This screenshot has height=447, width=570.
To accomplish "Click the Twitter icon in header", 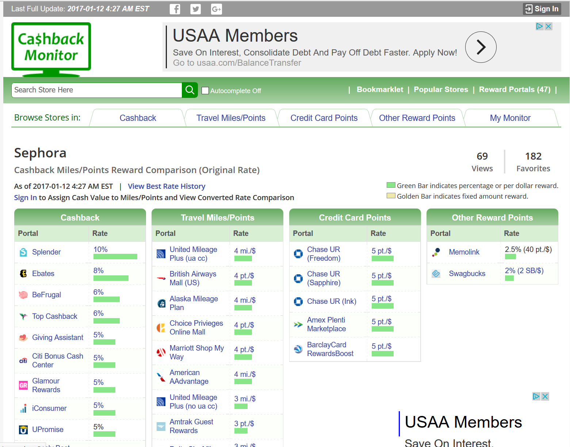I will pyautogui.click(x=196, y=9).
